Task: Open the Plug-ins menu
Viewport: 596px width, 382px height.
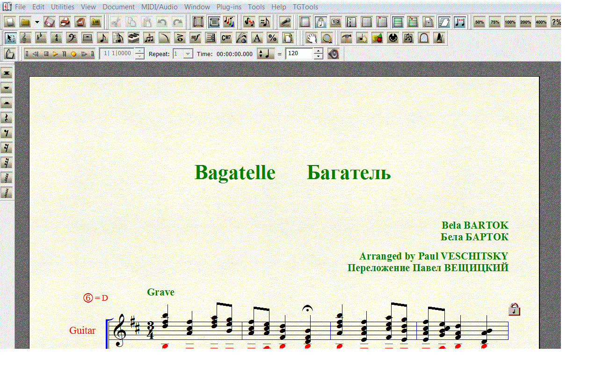Action: point(229,7)
